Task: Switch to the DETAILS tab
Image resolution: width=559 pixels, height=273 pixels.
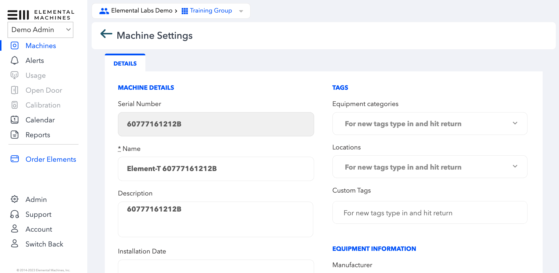Action: click(125, 63)
